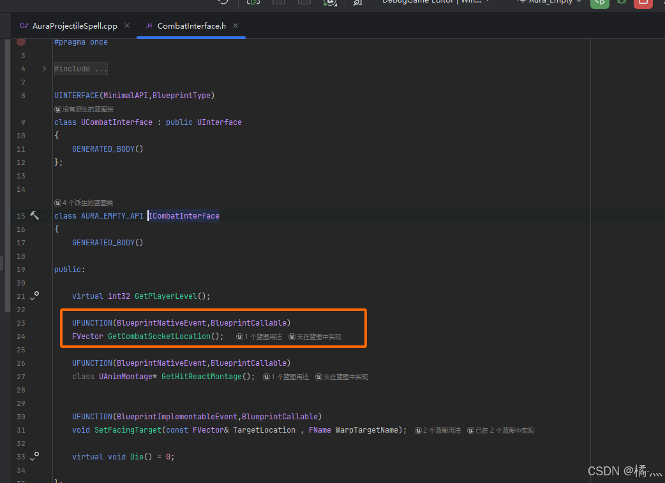
Task: Click the hammer build icon on line 15
Action: (x=34, y=215)
